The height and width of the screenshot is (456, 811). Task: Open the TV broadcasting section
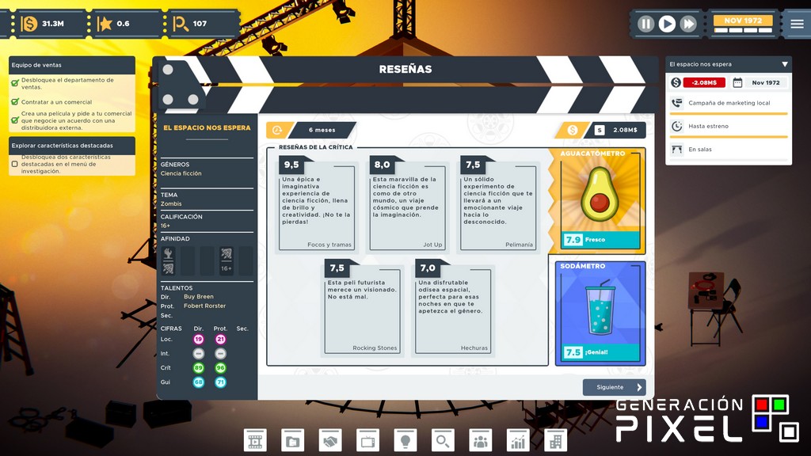pos(367,439)
